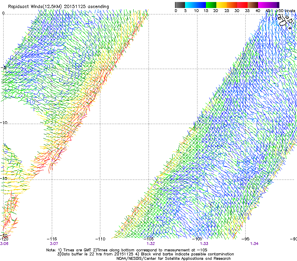This screenshot has height=261, width=297.
Task: Pick the yellow 20-25 knots color bar segment
Action: click(x=222, y=5)
